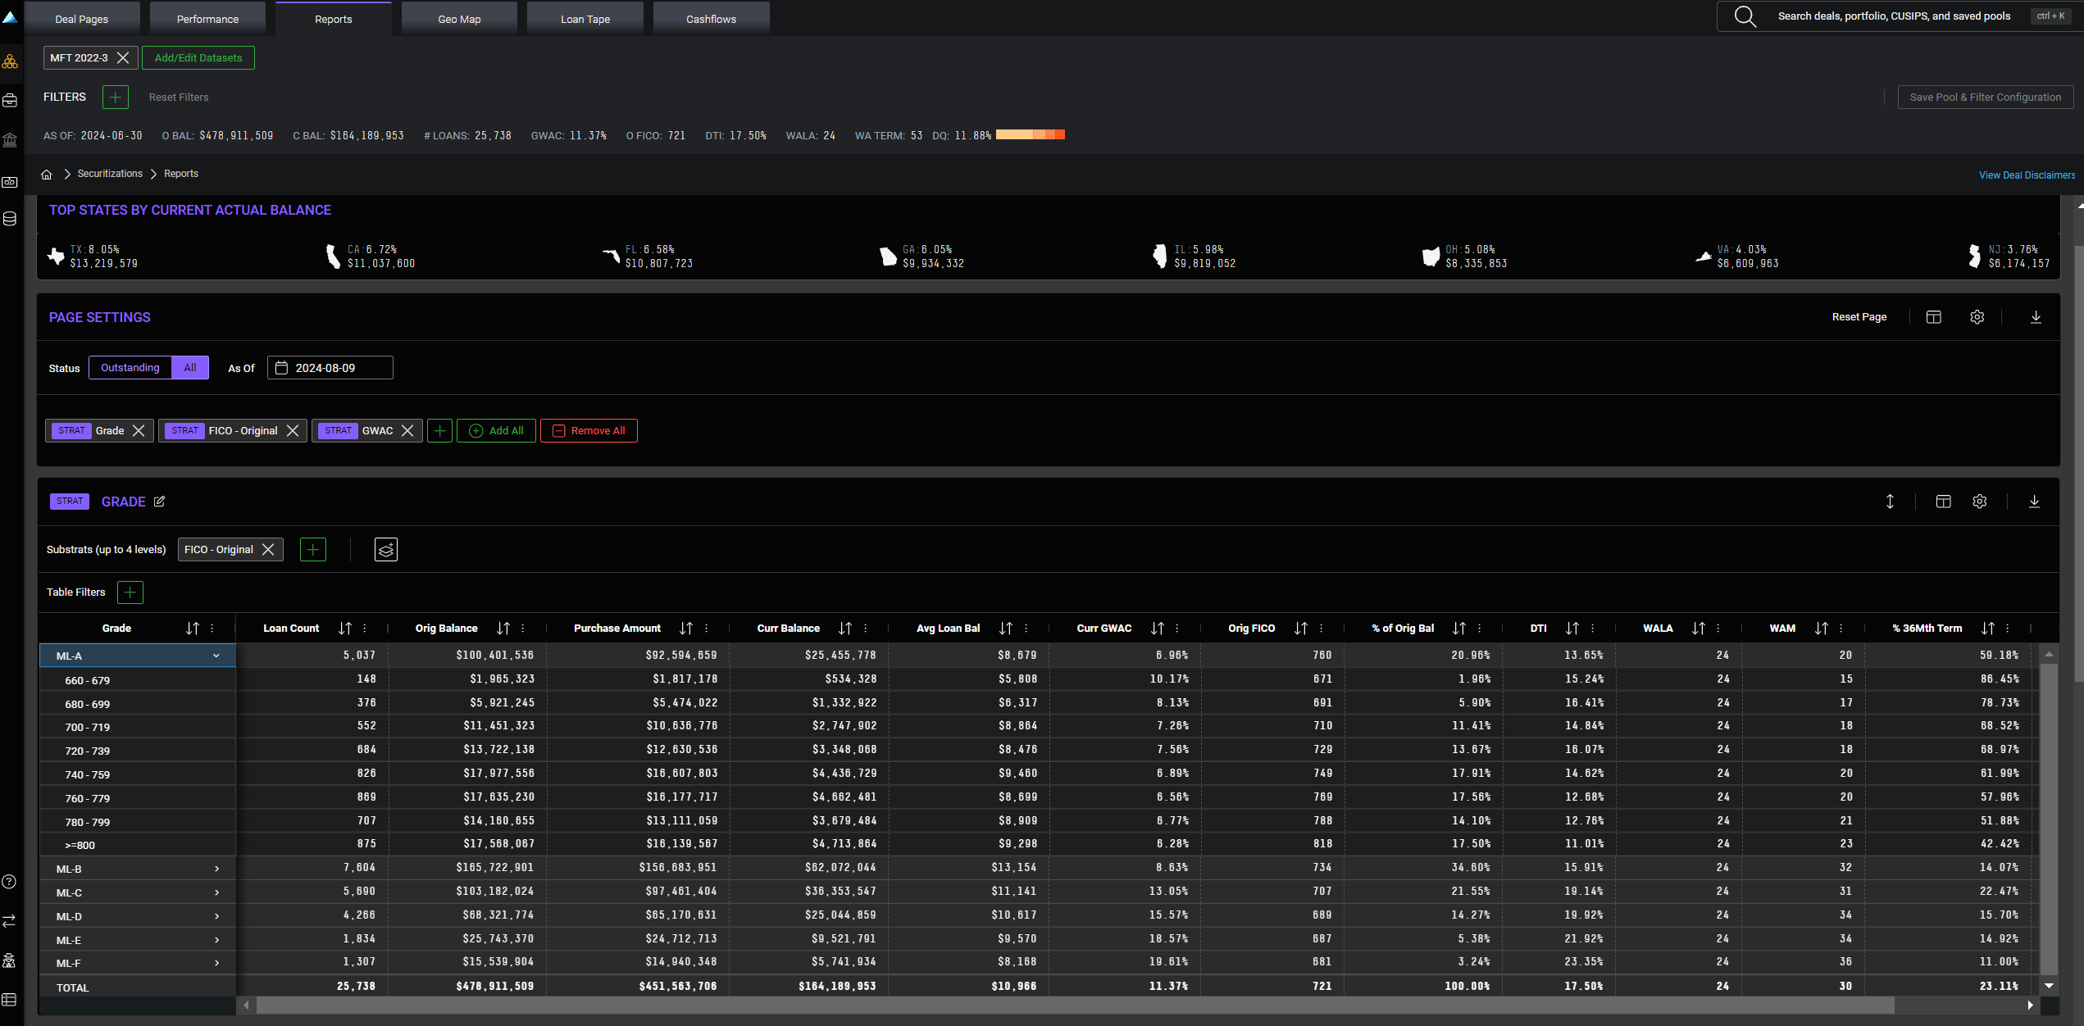Download the Grade strat table
This screenshot has width=2084, height=1026.
(x=2034, y=502)
